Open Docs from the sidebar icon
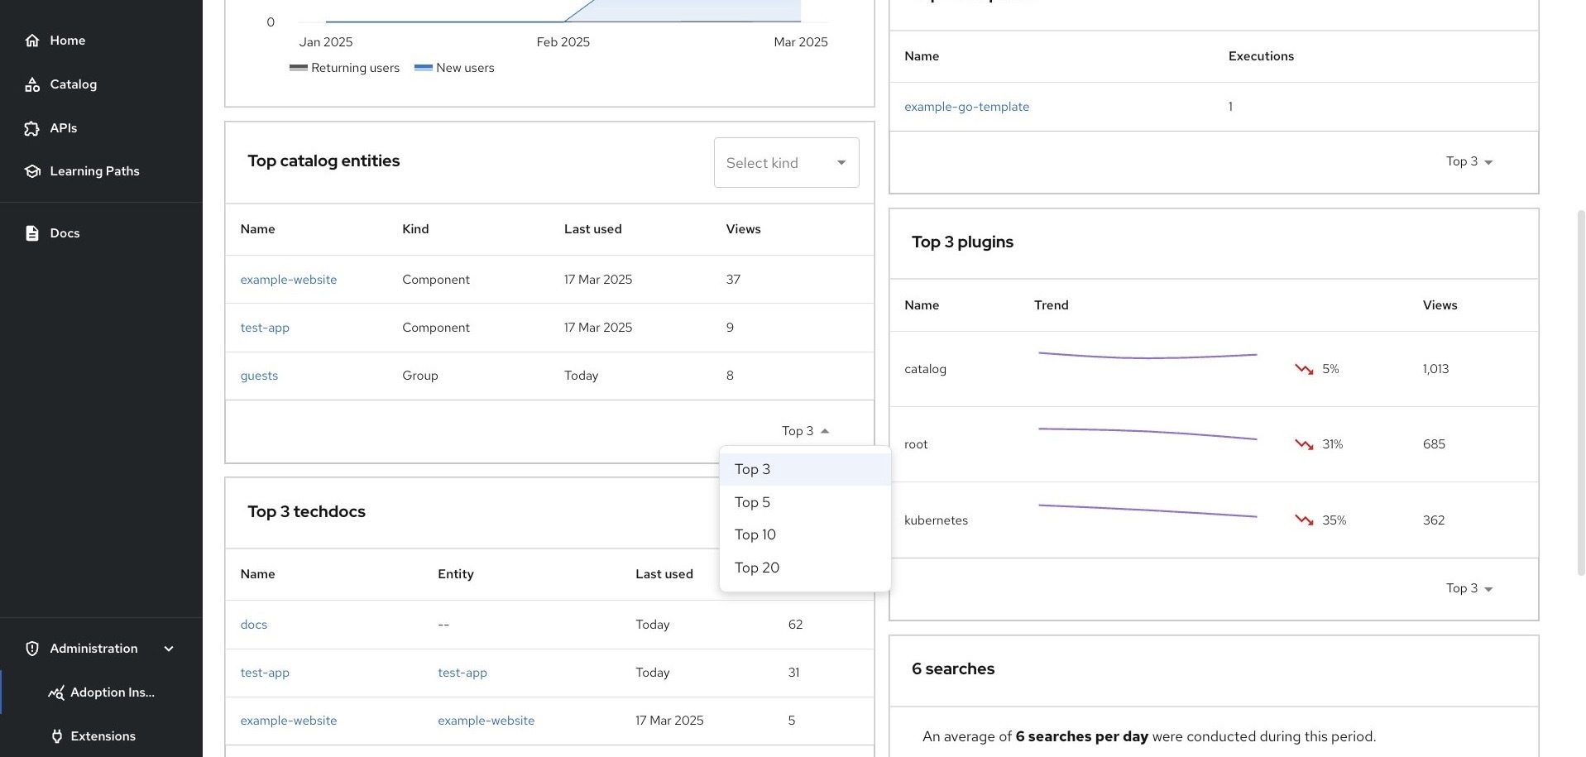The height and width of the screenshot is (757, 1586). pyautogui.click(x=32, y=232)
